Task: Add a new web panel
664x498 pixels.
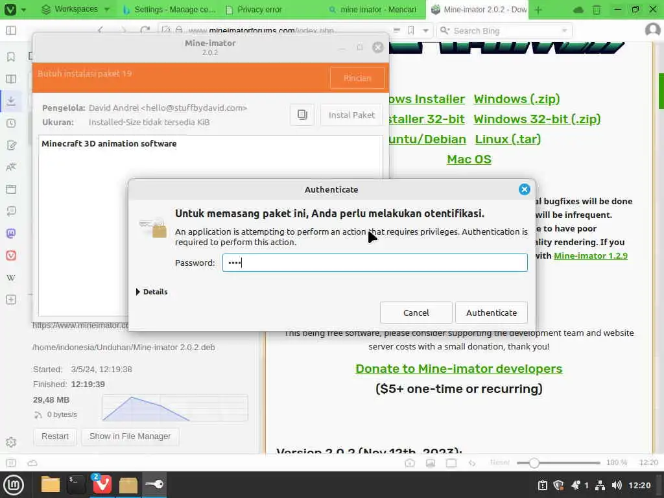Action: [11, 300]
